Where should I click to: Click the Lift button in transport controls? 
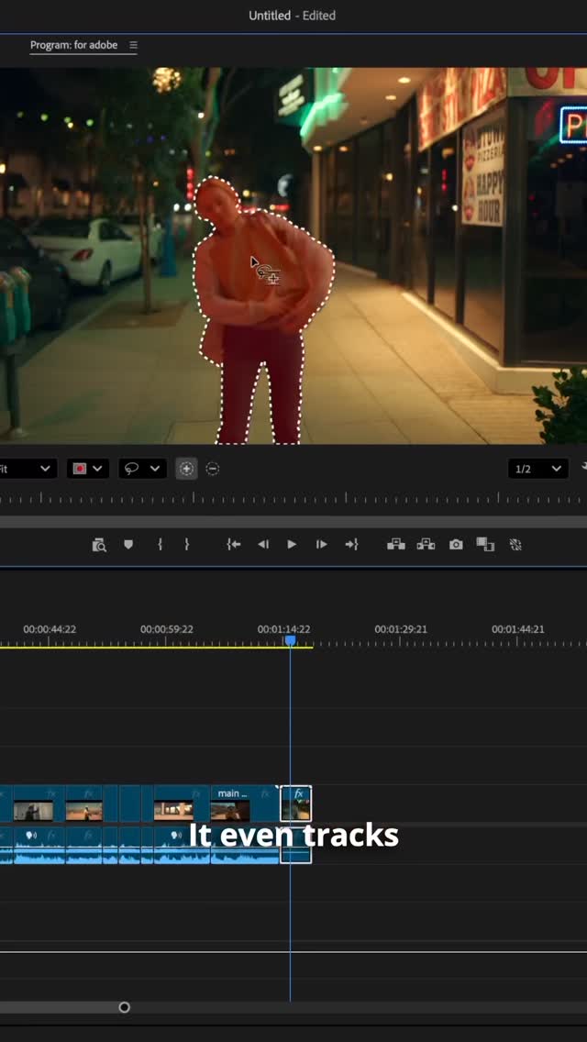click(396, 544)
